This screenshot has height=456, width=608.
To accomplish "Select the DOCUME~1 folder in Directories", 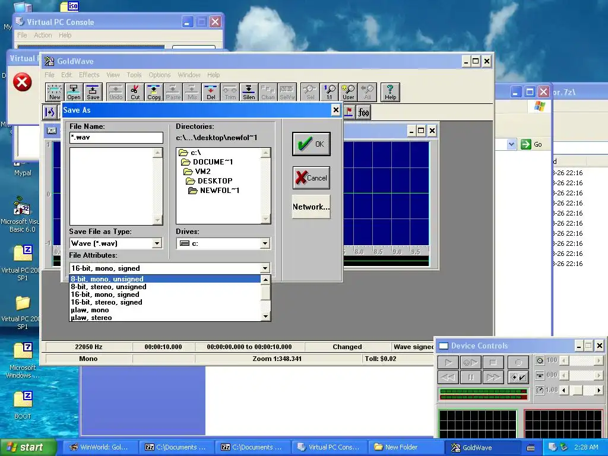I will click(207, 162).
